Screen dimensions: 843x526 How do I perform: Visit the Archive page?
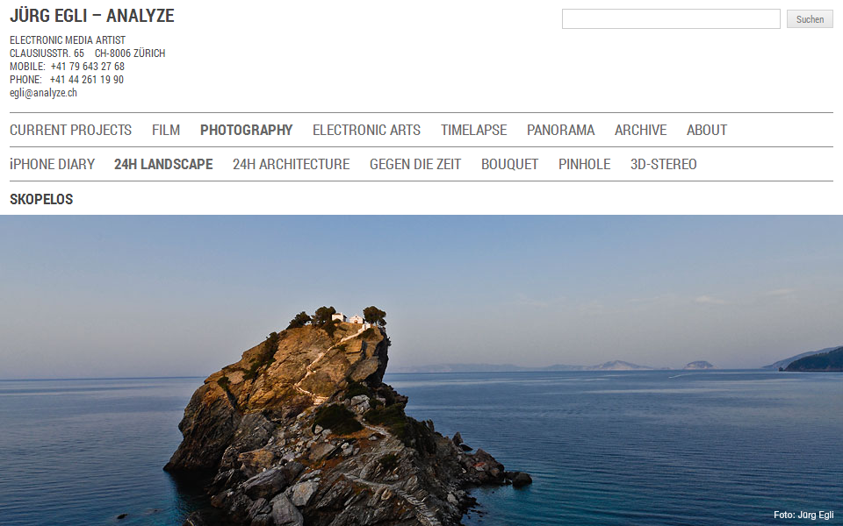[x=640, y=130]
